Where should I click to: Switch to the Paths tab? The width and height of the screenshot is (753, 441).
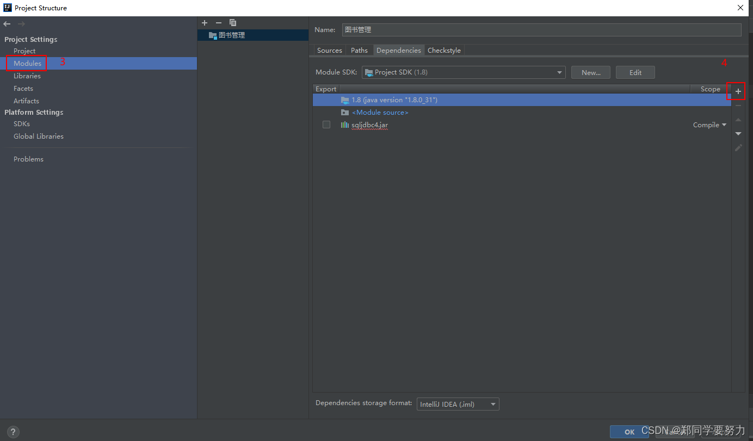coord(359,51)
